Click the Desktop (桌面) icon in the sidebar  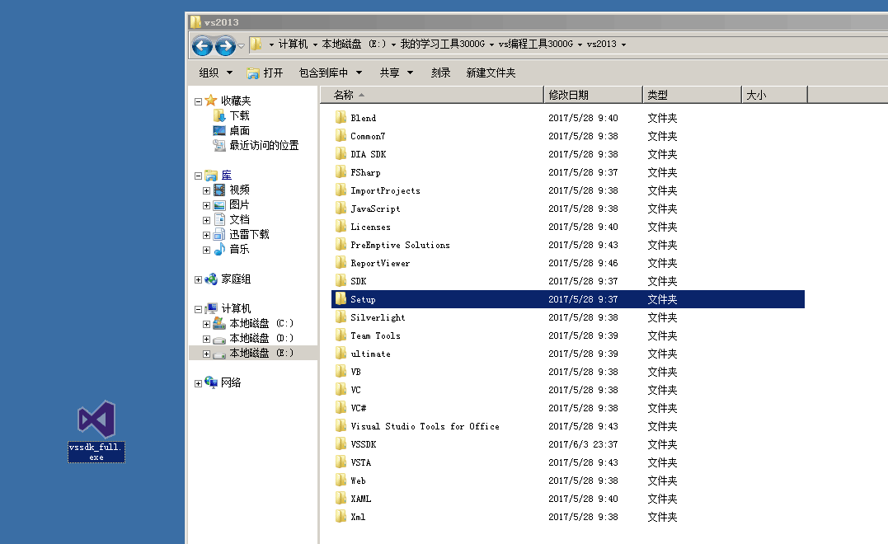pos(219,131)
